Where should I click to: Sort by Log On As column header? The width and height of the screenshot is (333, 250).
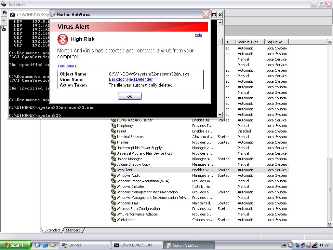(x=276, y=42)
